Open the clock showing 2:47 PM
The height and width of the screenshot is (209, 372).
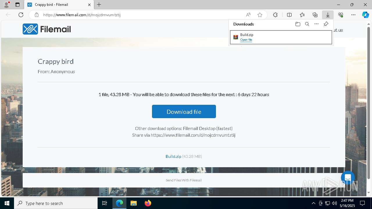tap(347, 203)
